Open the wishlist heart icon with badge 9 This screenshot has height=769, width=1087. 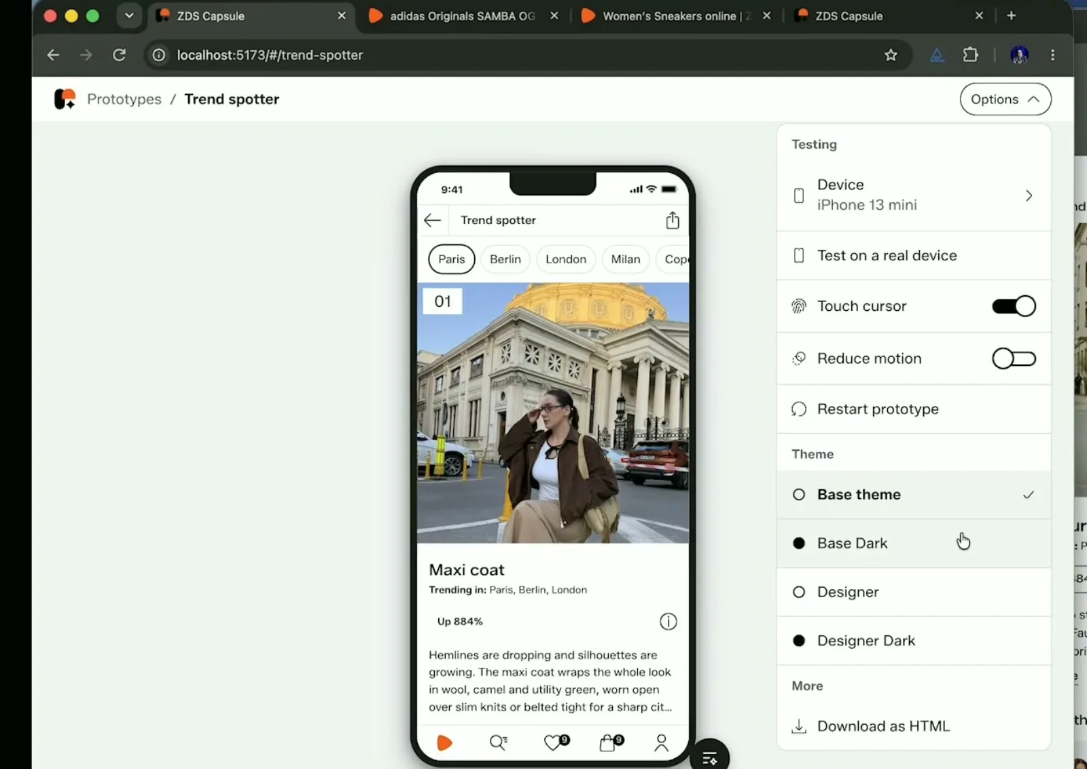tap(556, 743)
